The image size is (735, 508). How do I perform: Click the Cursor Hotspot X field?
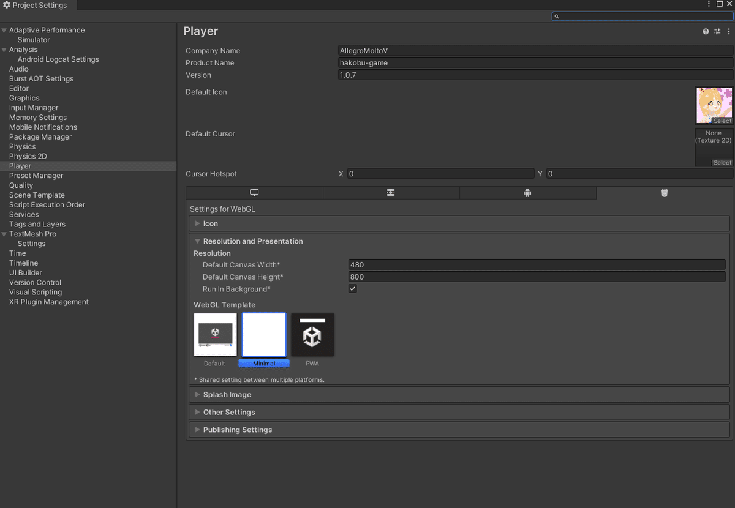440,174
